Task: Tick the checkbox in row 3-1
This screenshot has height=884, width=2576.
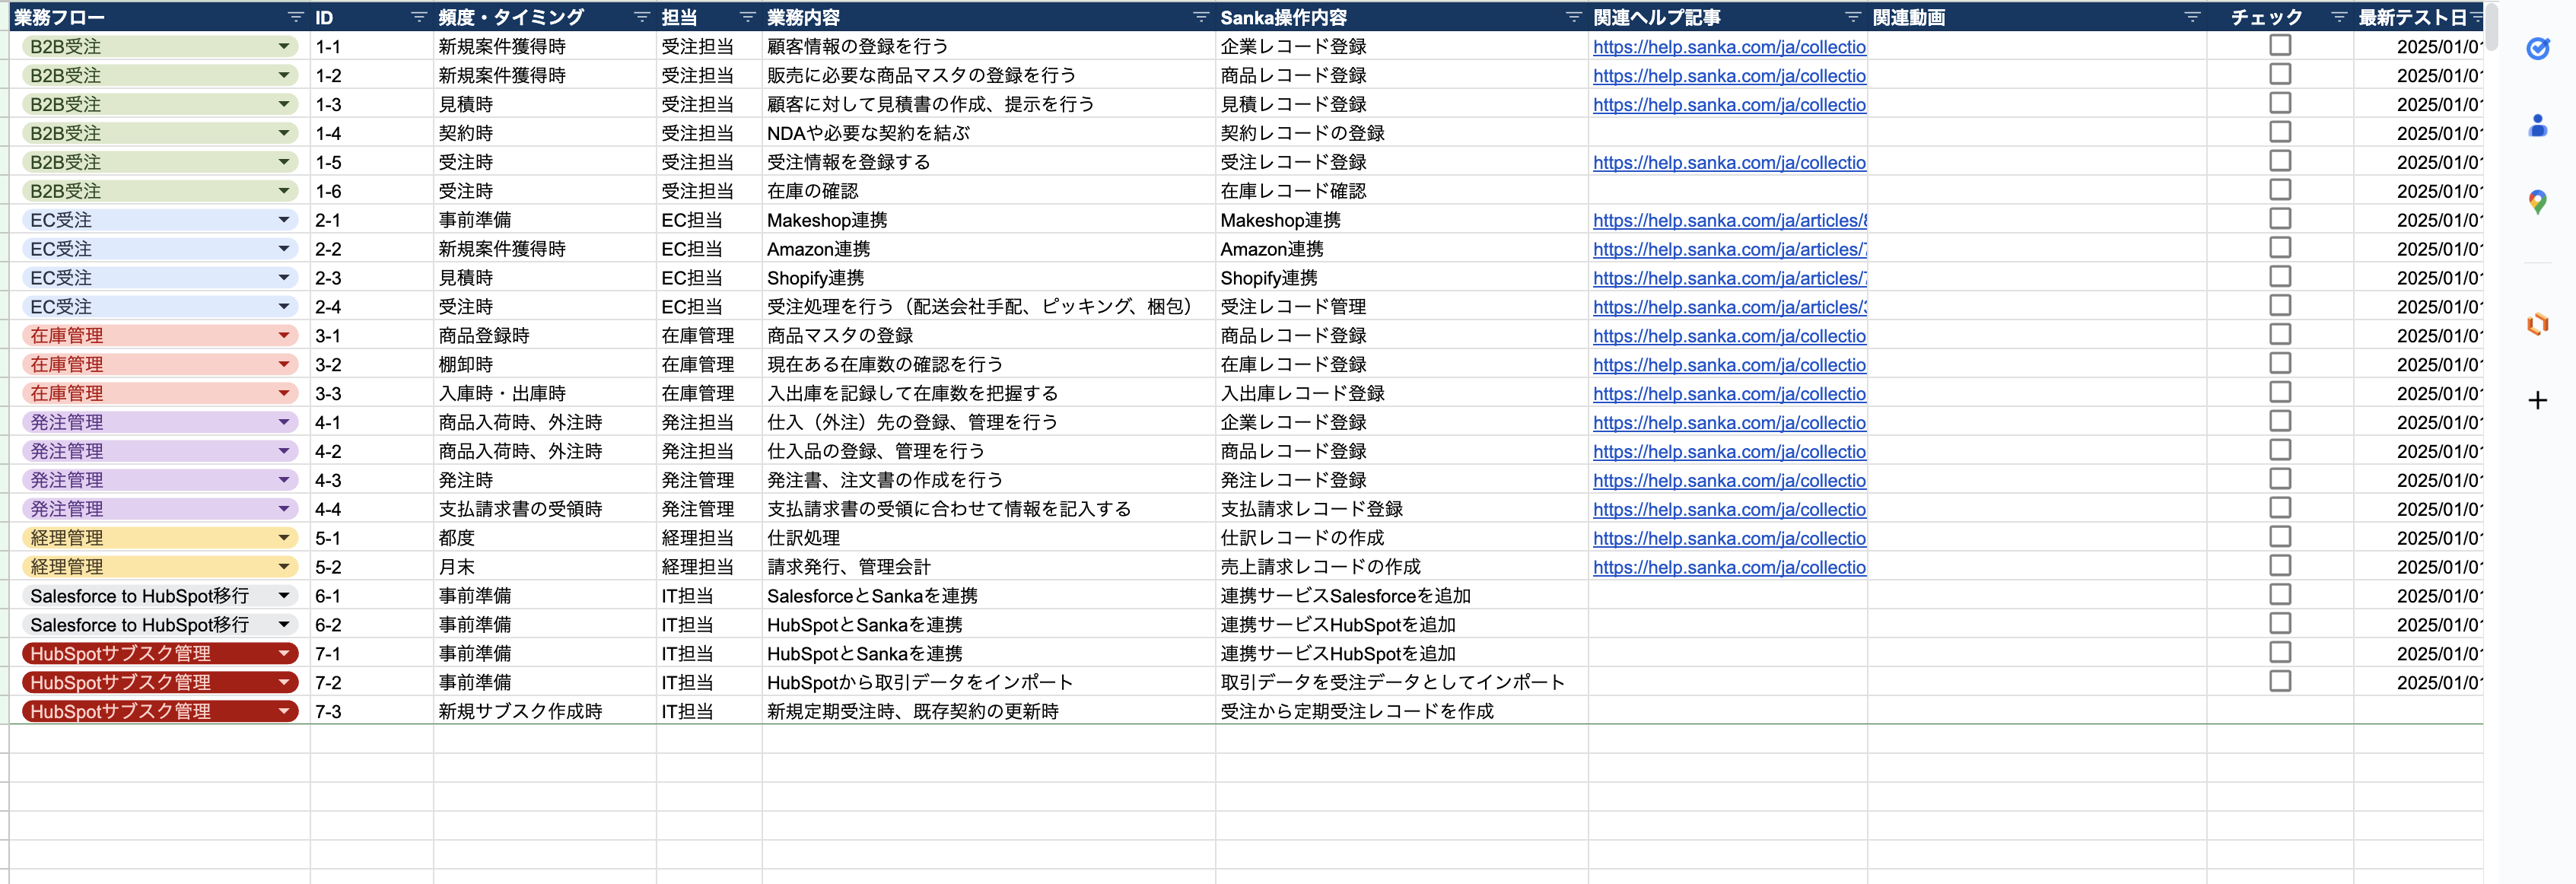Action: point(2279,334)
